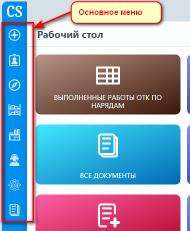
Task: Open the plus-circle create menu icon
Action: pos(14,35)
